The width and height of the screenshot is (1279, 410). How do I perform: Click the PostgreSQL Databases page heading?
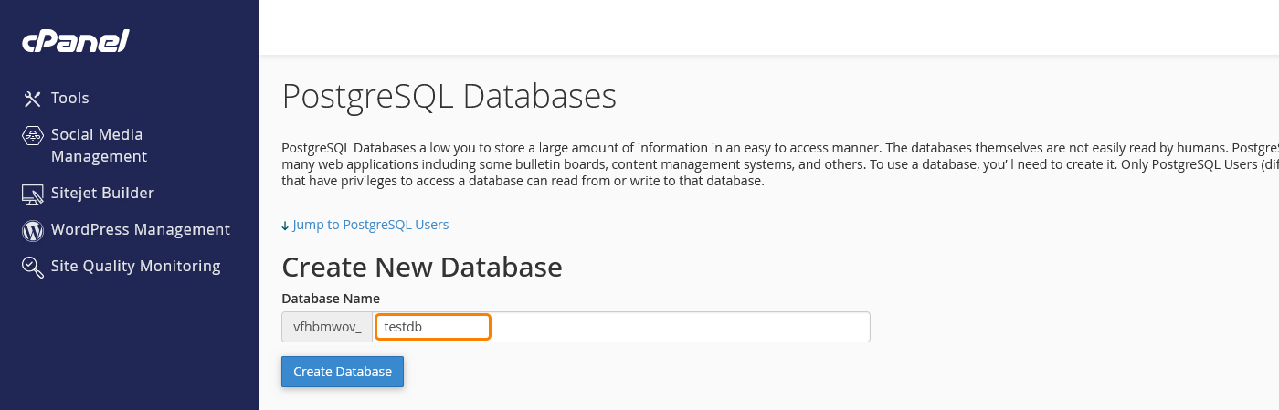(x=449, y=96)
